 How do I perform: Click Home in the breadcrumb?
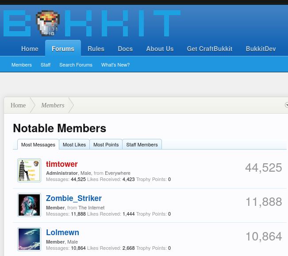(18, 105)
